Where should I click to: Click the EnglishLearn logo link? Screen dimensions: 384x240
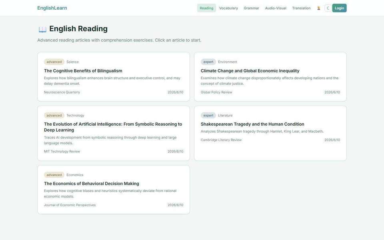pyautogui.click(x=52, y=8)
